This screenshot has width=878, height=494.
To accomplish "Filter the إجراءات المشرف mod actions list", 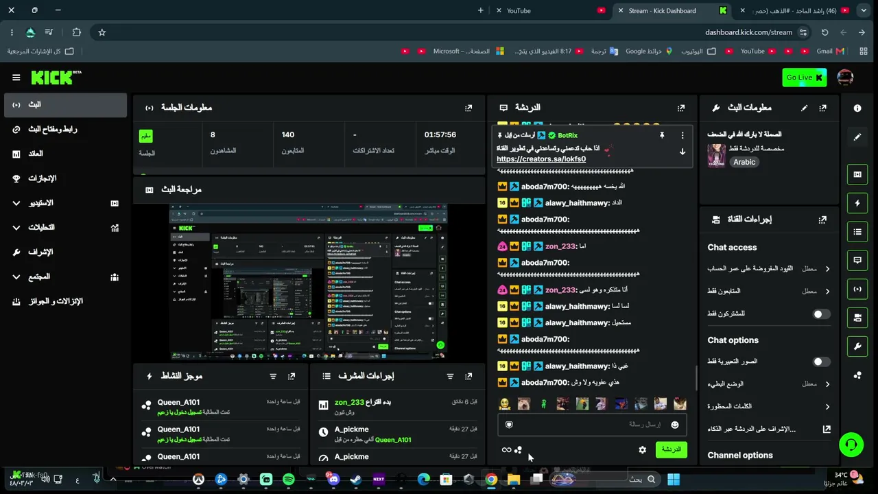I will pyautogui.click(x=450, y=376).
